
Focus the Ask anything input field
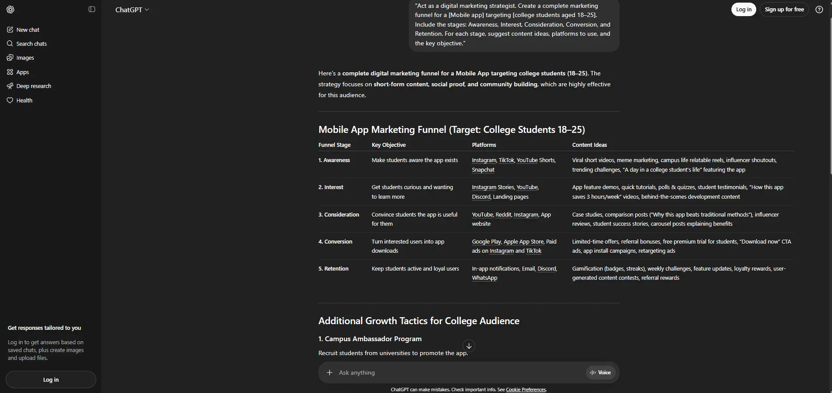pos(457,373)
